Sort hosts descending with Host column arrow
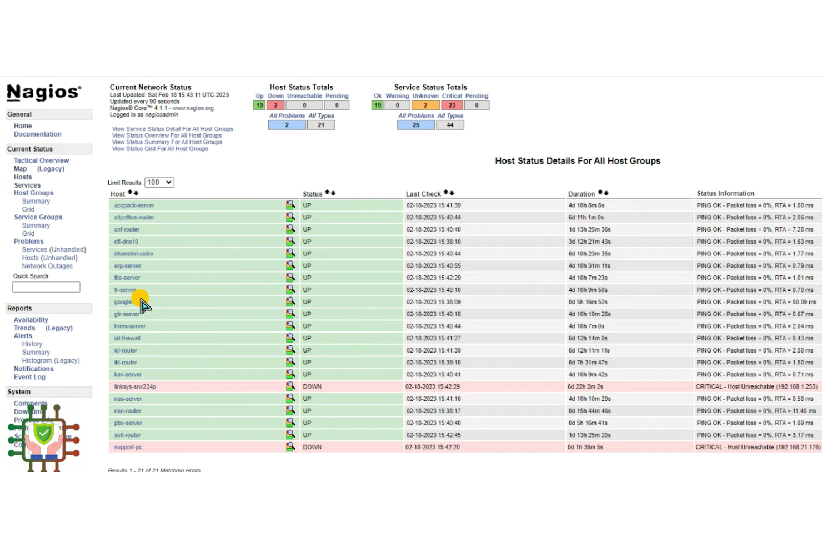Viewport: 822px width, 548px height. tap(136, 193)
